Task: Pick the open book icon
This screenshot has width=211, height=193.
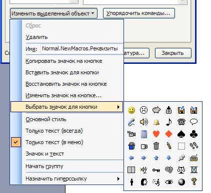Action: [131, 170]
